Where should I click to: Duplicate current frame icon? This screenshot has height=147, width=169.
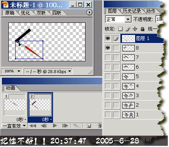(89, 126)
